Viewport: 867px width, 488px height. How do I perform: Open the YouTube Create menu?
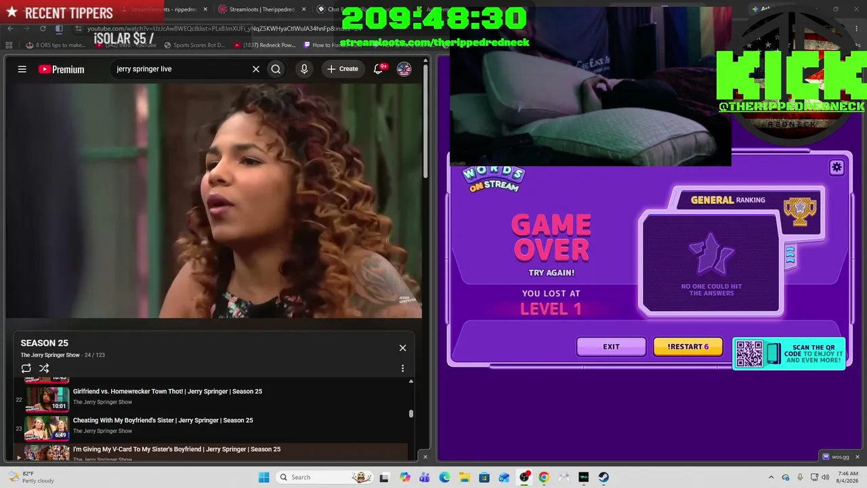(x=343, y=69)
